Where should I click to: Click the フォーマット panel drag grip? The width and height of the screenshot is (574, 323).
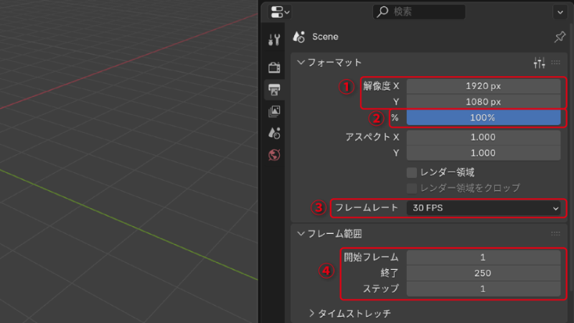555,62
